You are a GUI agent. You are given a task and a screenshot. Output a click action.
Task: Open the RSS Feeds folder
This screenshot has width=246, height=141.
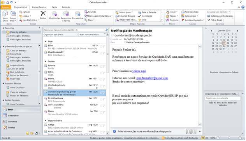(13, 79)
